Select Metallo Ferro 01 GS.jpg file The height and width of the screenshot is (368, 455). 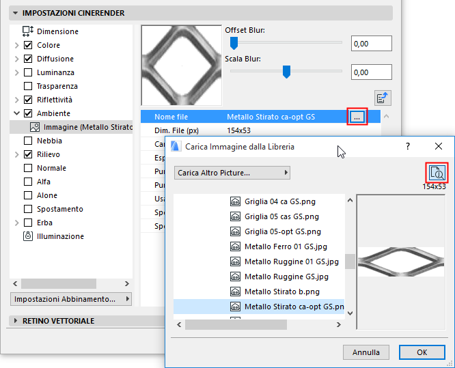pyautogui.click(x=286, y=246)
